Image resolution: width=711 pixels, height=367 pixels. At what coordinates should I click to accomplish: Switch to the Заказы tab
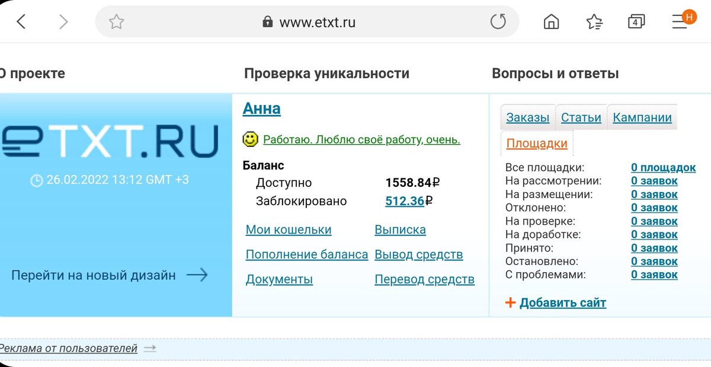527,117
